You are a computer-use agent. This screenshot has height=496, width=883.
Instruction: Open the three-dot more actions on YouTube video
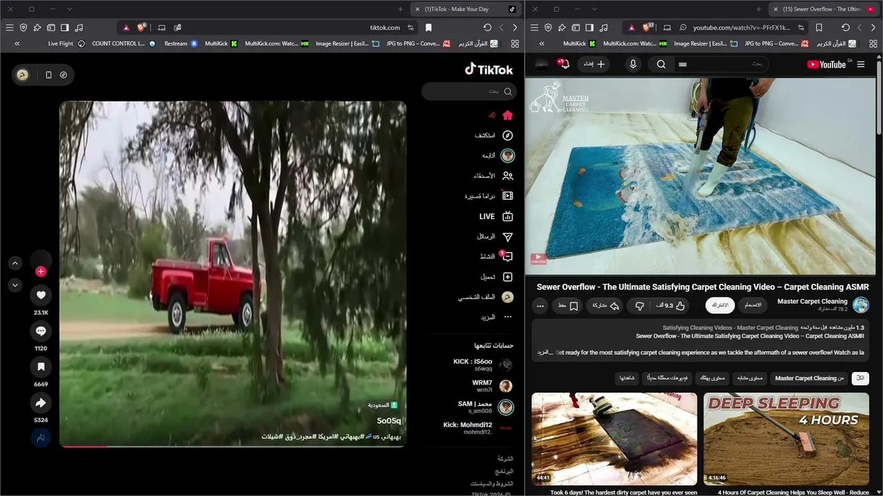tap(540, 306)
